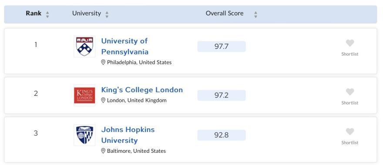The height and width of the screenshot is (165, 383).
Task: Add Johns Hopkins University to shortlist via heart
Action: click(350, 132)
